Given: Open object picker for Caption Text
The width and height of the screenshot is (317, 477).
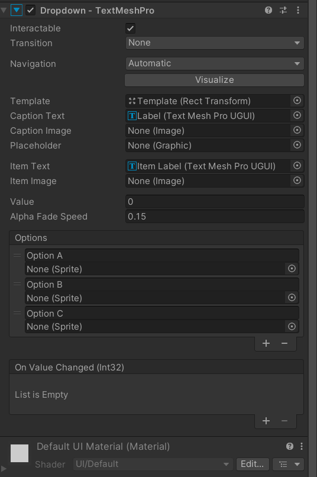Looking at the screenshot, I should pos(297,115).
